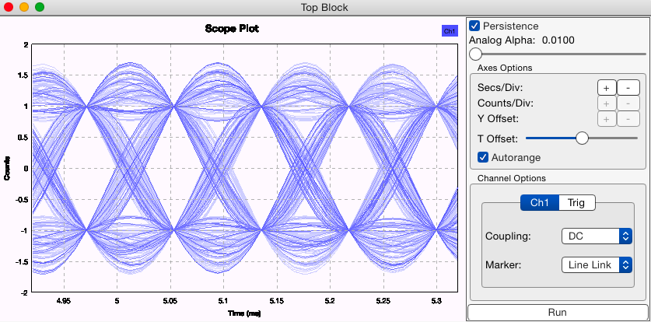Toggle the Persistence checkbox

point(474,26)
